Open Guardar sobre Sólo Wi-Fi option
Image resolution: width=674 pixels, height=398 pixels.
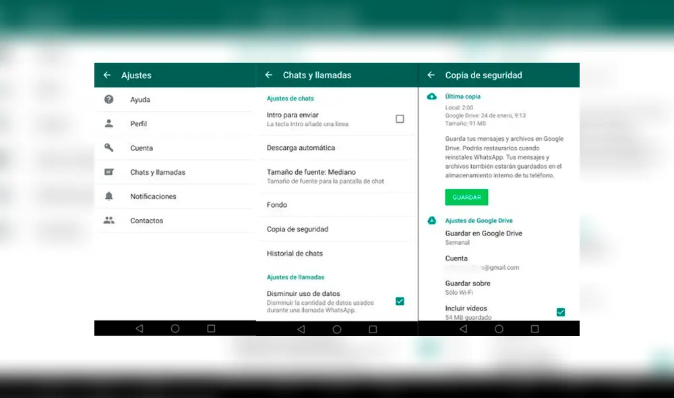coord(468,287)
